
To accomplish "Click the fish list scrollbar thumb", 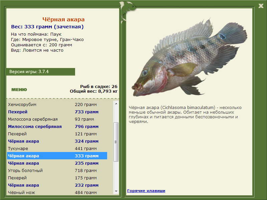I will point(116,142).
